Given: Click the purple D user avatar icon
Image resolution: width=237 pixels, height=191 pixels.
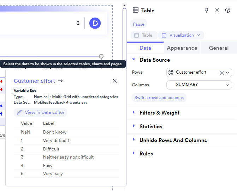Looking at the screenshot, I should 95,23.
